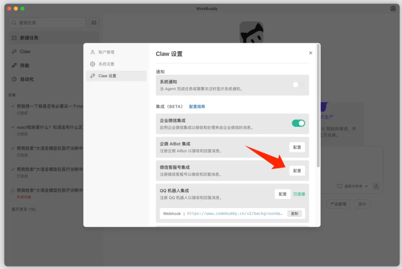The width and height of the screenshot is (402, 269).
Task: Click 配置 for 企微 AIBot 集成
Action: [297, 147]
